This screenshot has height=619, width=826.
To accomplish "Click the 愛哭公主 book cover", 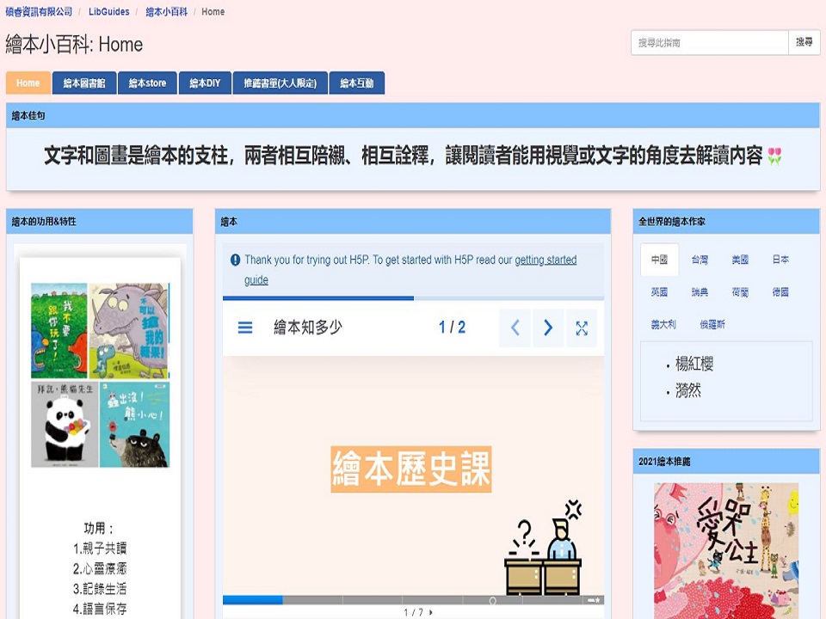I will (726, 550).
